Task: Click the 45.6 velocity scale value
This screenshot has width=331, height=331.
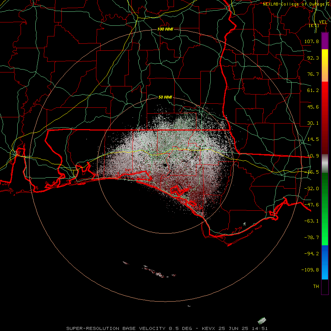Action: [x=313, y=107]
